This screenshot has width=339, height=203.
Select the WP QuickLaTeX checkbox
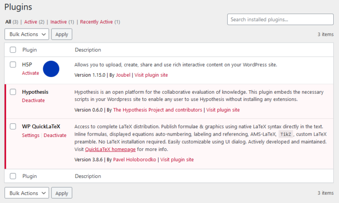(x=13, y=127)
